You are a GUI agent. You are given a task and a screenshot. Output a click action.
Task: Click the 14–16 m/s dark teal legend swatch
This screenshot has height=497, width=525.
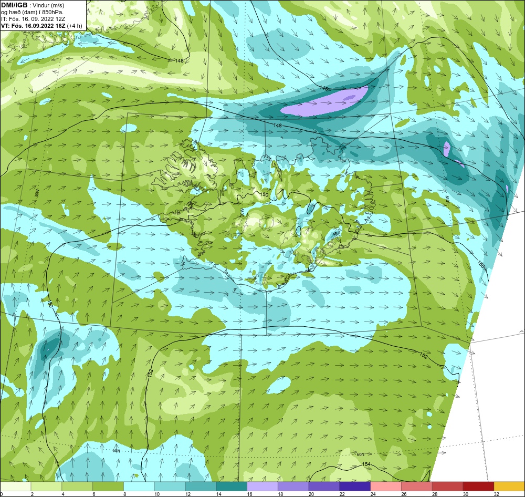(x=232, y=486)
